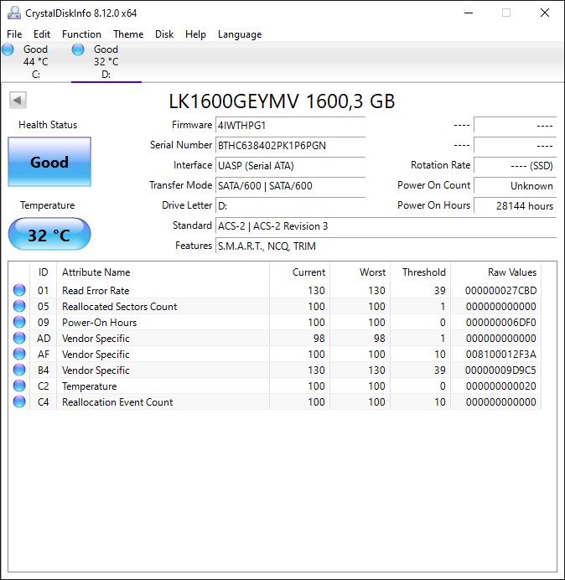The width and height of the screenshot is (565, 580).
Task: Click raw value 000000000020
Action: [500, 386]
